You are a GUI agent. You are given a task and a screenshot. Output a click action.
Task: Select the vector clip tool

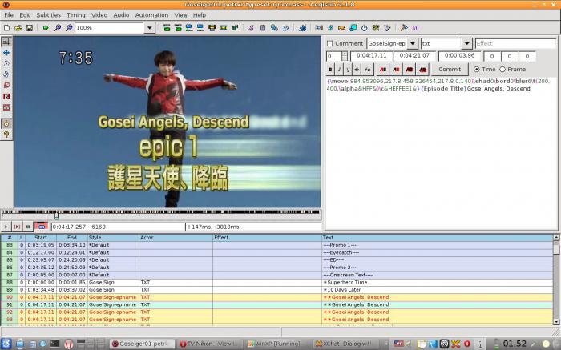[6, 107]
